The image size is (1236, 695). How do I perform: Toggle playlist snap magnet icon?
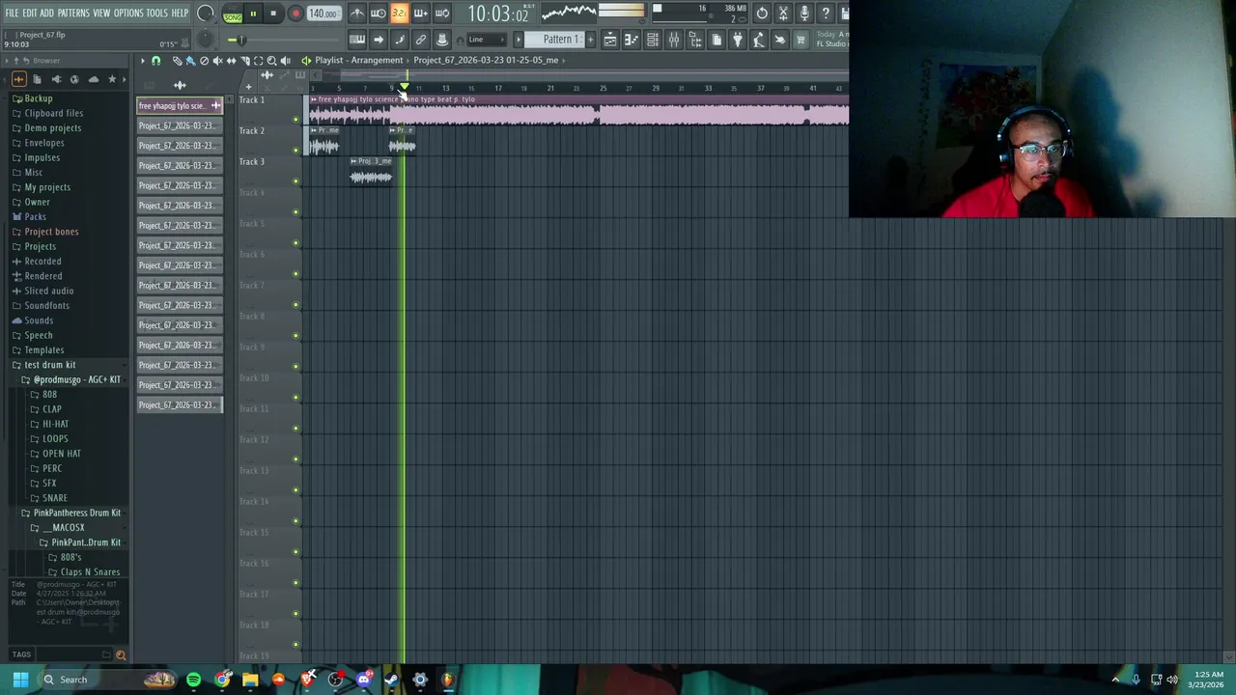[156, 61]
